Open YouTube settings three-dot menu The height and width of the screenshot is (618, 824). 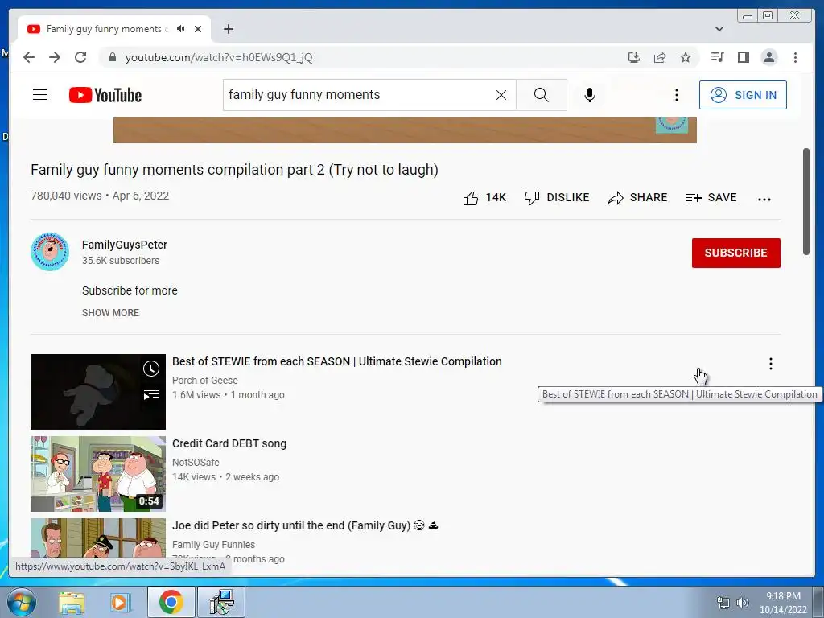[676, 95]
